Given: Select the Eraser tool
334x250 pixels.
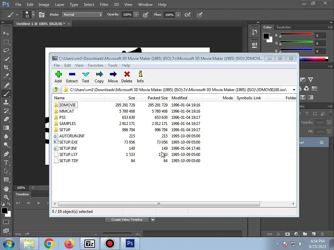Looking at the screenshot, I should (6, 119).
